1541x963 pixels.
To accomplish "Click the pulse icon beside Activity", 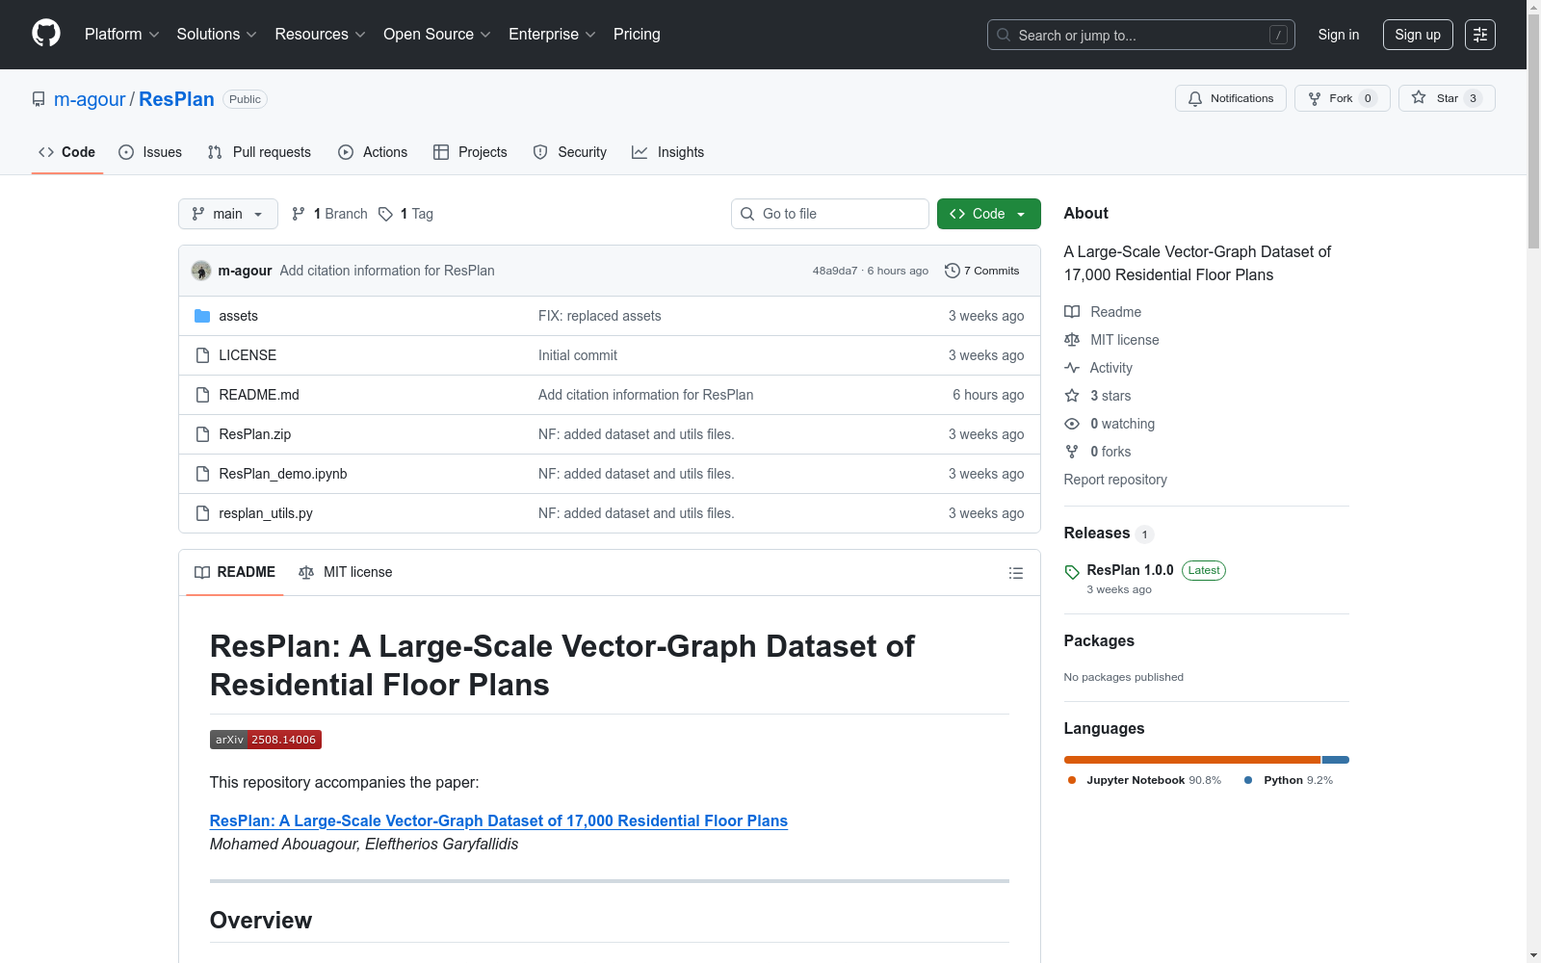I will click(x=1072, y=368).
